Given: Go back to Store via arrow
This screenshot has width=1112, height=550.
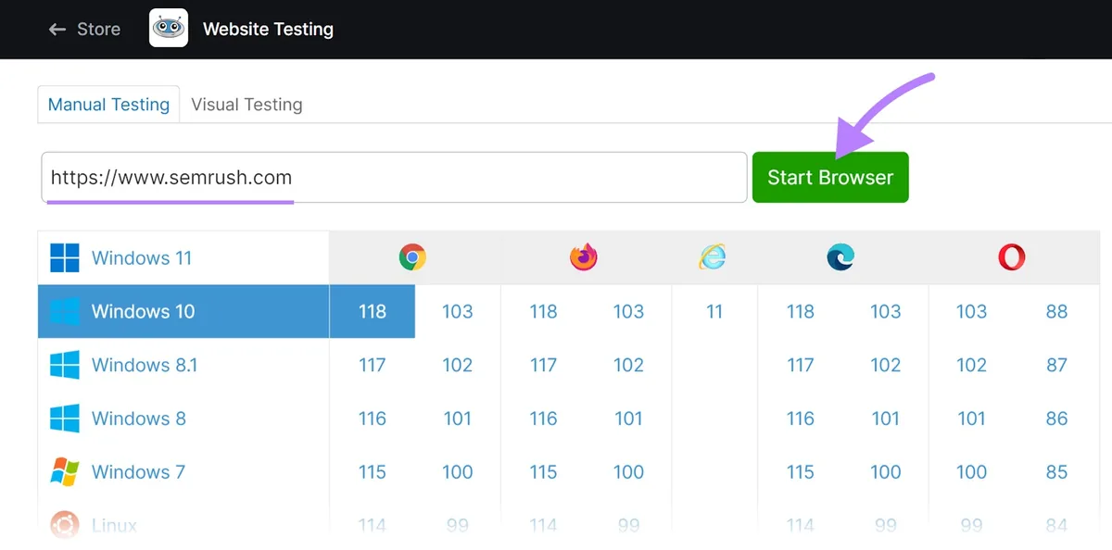Looking at the screenshot, I should (x=57, y=30).
